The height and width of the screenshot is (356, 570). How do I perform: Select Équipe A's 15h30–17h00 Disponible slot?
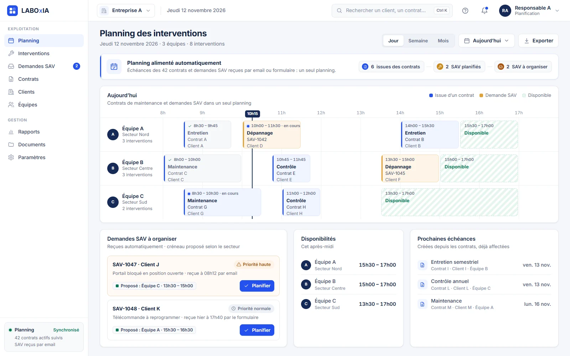pos(489,135)
